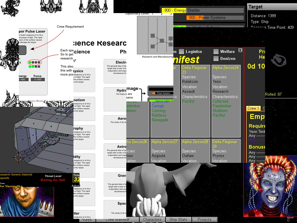The width and height of the screenshot is (297, 223).
Task: Enable the Logistics checkbox
Action: click(181, 51)
